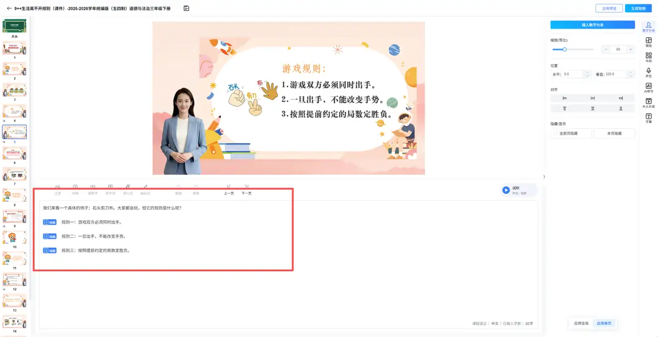
Task: Select slide thumbnail 12
Action: click(x=14, y=279)
